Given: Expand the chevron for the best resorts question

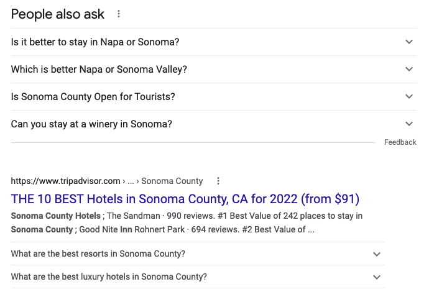Looking at the screenshot, I should tap(376, 254).
